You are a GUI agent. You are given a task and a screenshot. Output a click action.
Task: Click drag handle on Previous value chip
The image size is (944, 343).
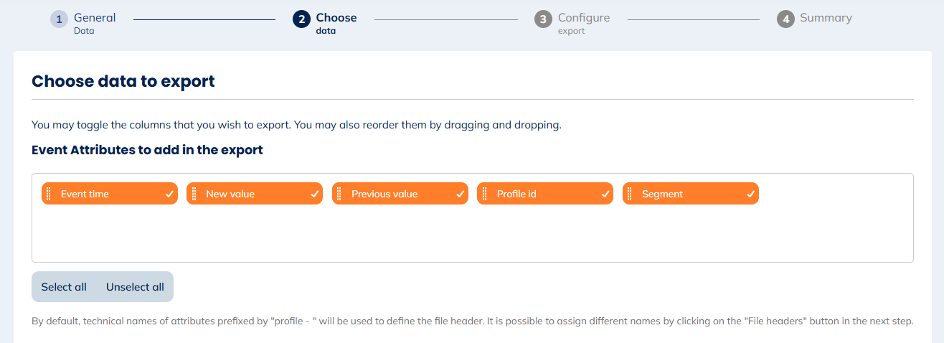click(339, 194)
